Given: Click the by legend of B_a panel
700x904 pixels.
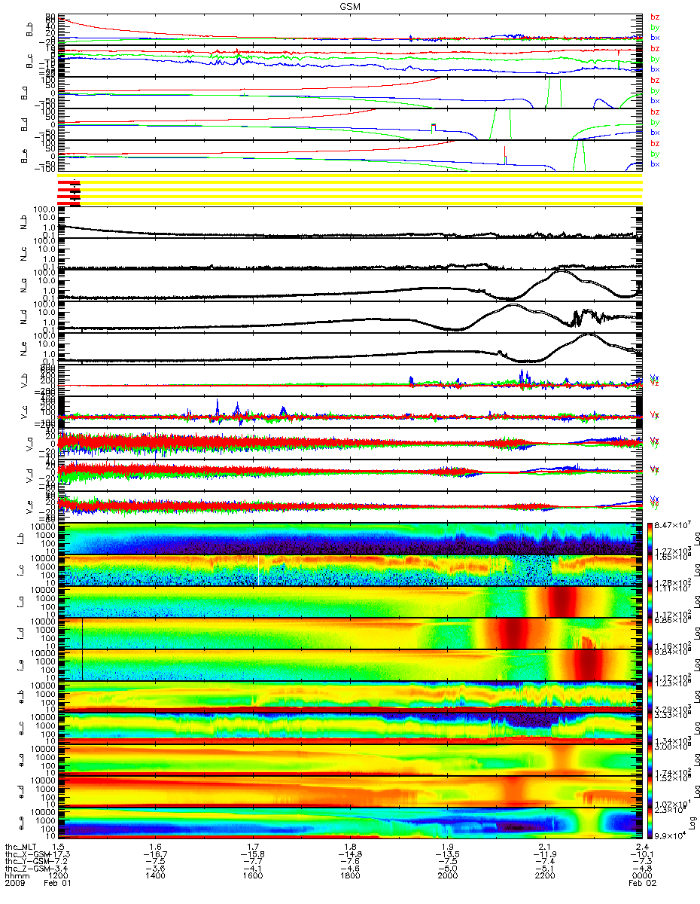Looking at the screenshot, I should tap(655, 90).
